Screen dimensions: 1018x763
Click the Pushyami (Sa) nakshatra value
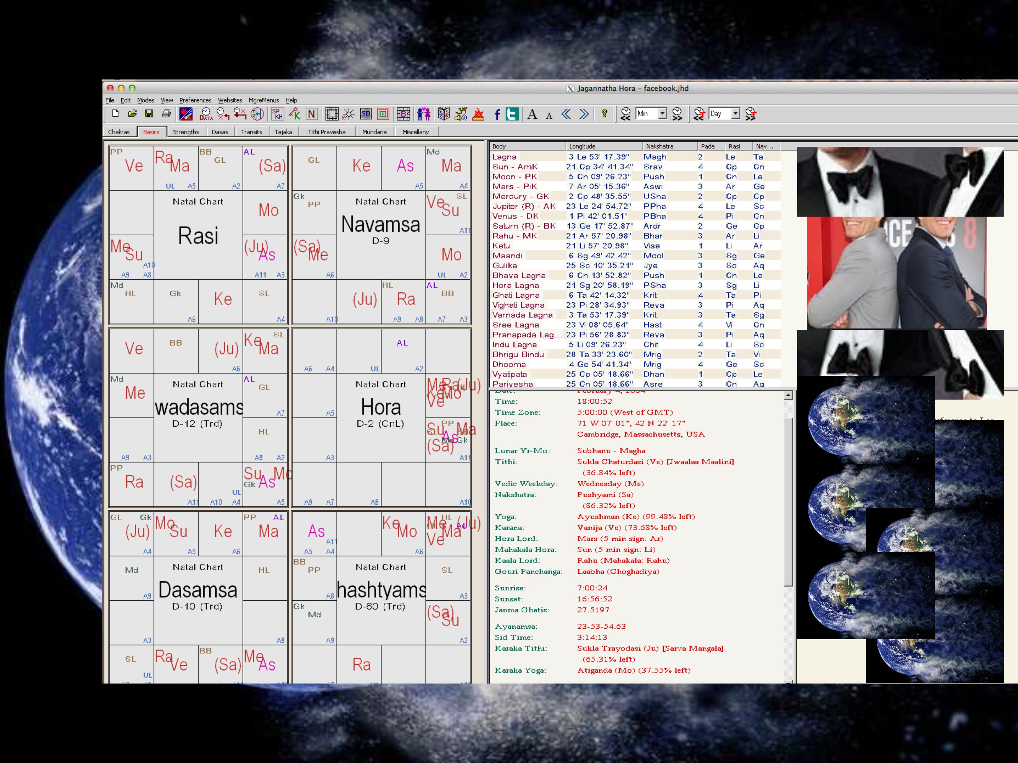(605, 495)
